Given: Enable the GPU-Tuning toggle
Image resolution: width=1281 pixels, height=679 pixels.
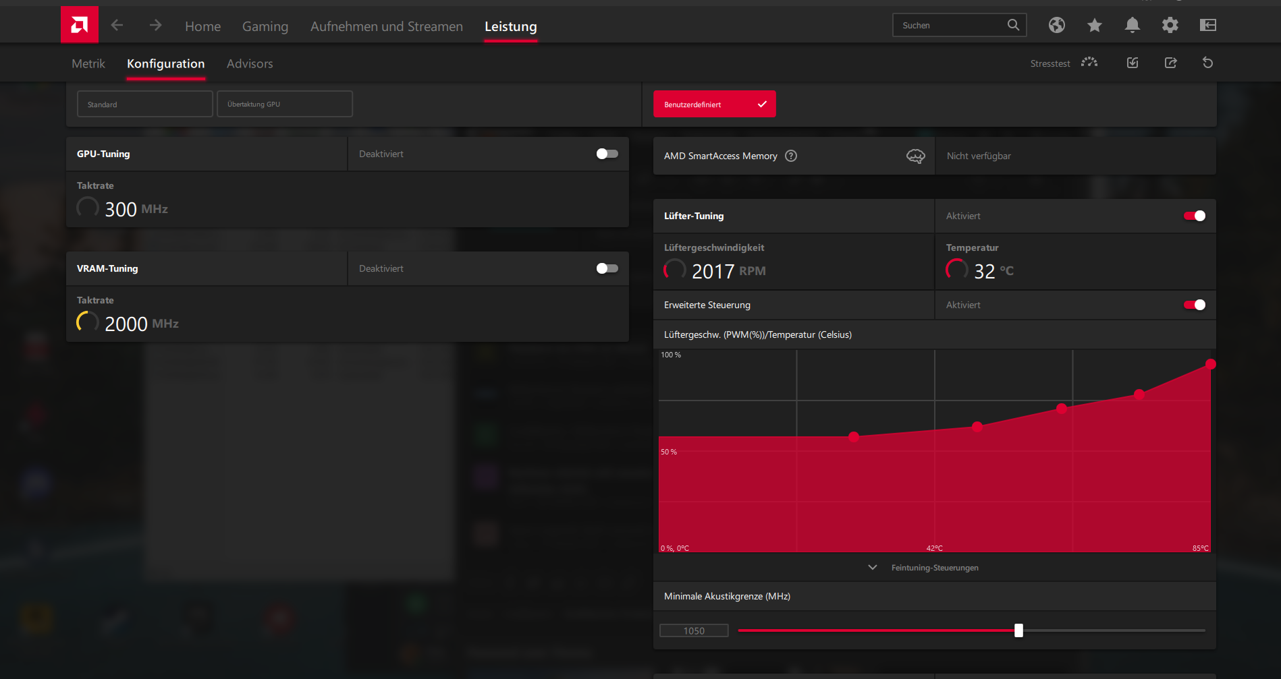Looking at the screenshot, I should click(607, 154).
